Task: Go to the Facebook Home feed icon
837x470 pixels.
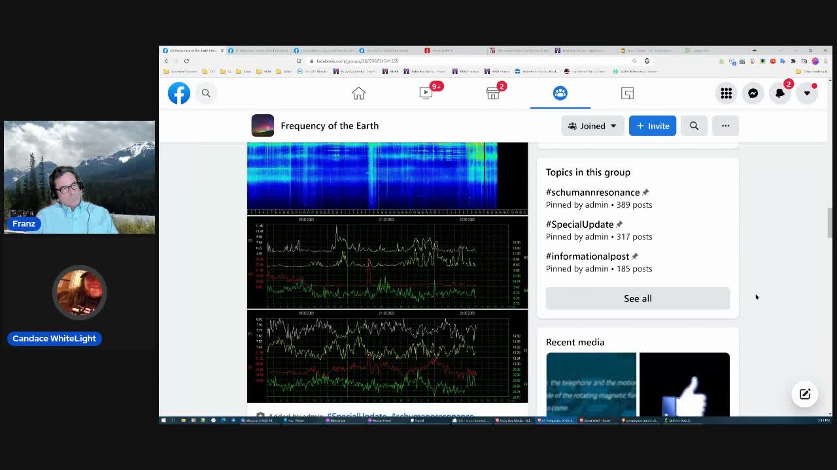Action: coord(358,93)
